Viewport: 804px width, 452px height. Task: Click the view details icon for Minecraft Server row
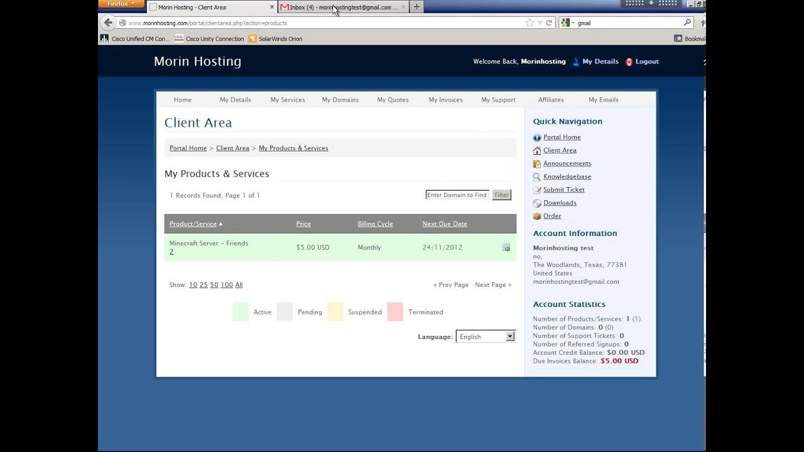click(x=506, y=247)
